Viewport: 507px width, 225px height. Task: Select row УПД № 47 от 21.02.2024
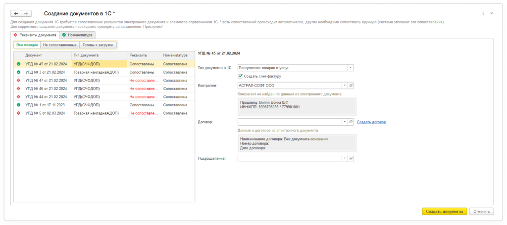click(x=104, y=81)
